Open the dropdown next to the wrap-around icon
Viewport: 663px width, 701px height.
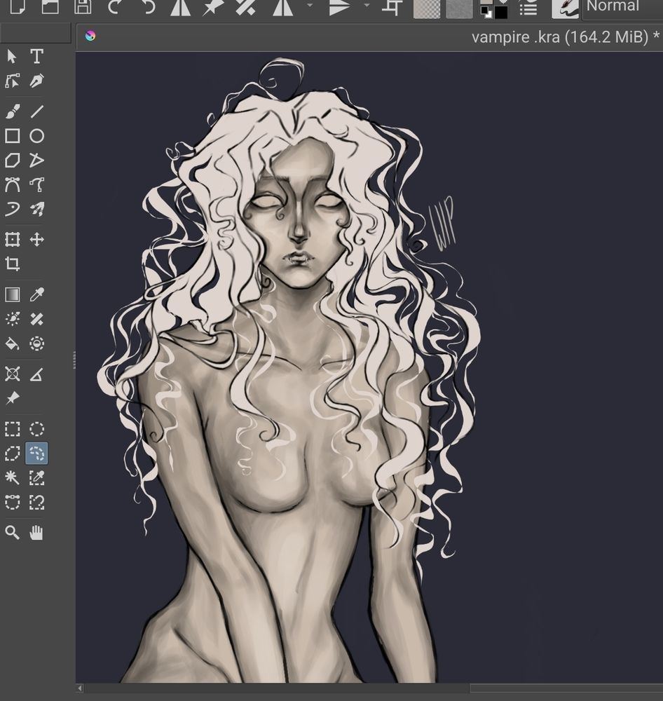coord(365,7)
